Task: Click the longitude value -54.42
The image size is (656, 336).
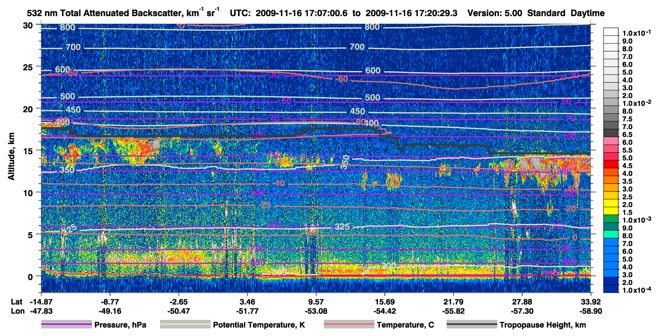Action: tap(385, 311)
